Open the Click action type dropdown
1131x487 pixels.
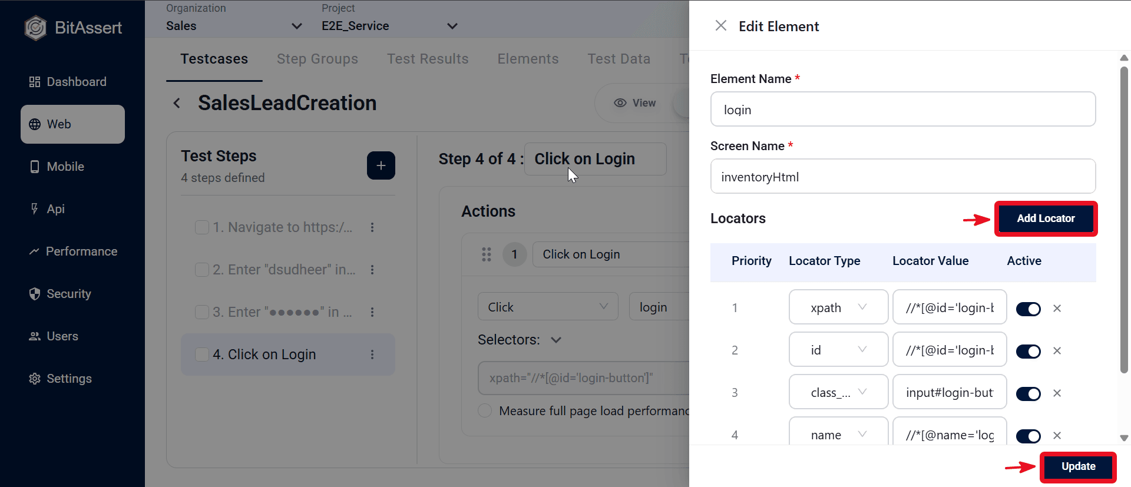(548, 306)
